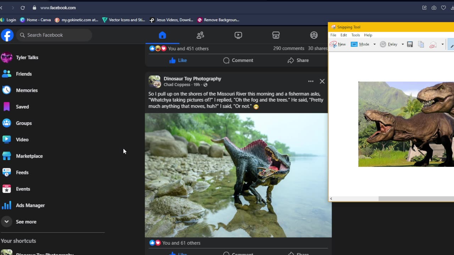
Task: Expand the Mode dropdown arrow
Action: [374, 44]
